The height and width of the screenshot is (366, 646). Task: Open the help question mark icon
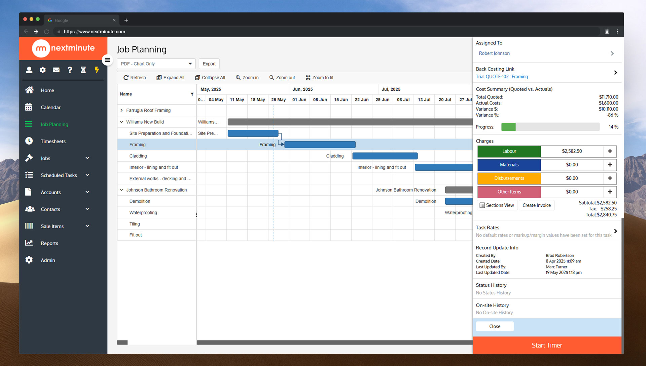coord(70,70)
